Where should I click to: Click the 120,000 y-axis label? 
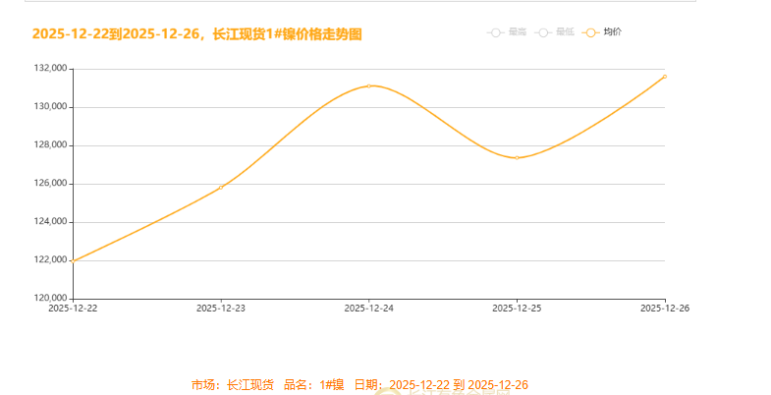[x=50, y=299]
